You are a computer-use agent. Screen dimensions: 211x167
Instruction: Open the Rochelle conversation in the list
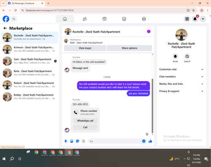coord(30,38)
